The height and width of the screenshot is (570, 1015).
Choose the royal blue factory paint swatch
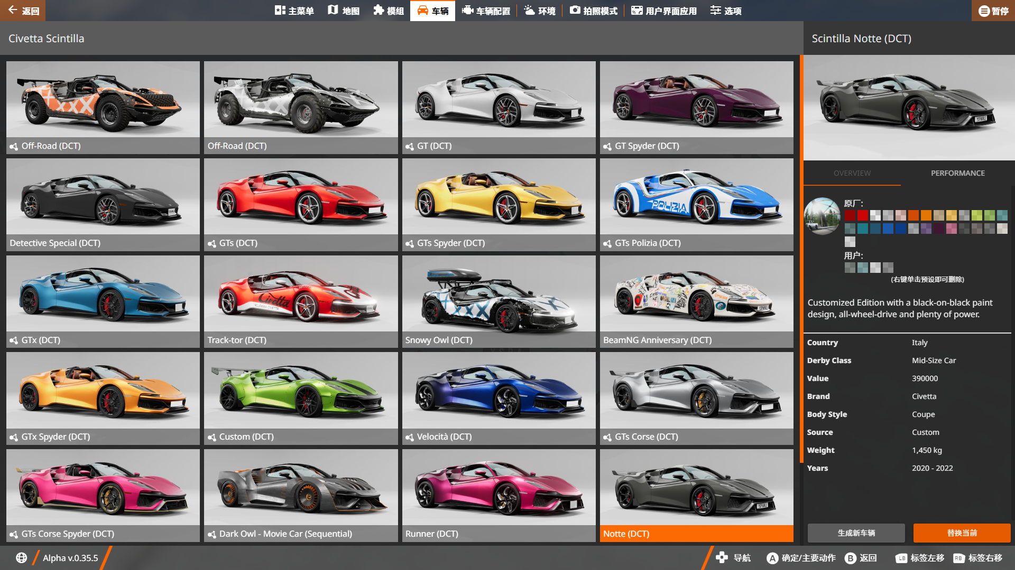(888, 229)
